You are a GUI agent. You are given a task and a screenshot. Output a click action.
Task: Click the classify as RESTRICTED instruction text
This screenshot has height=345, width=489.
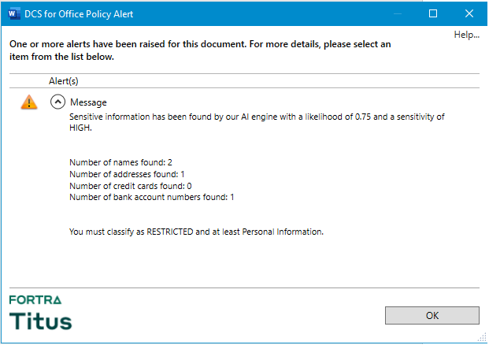[196, 232]
